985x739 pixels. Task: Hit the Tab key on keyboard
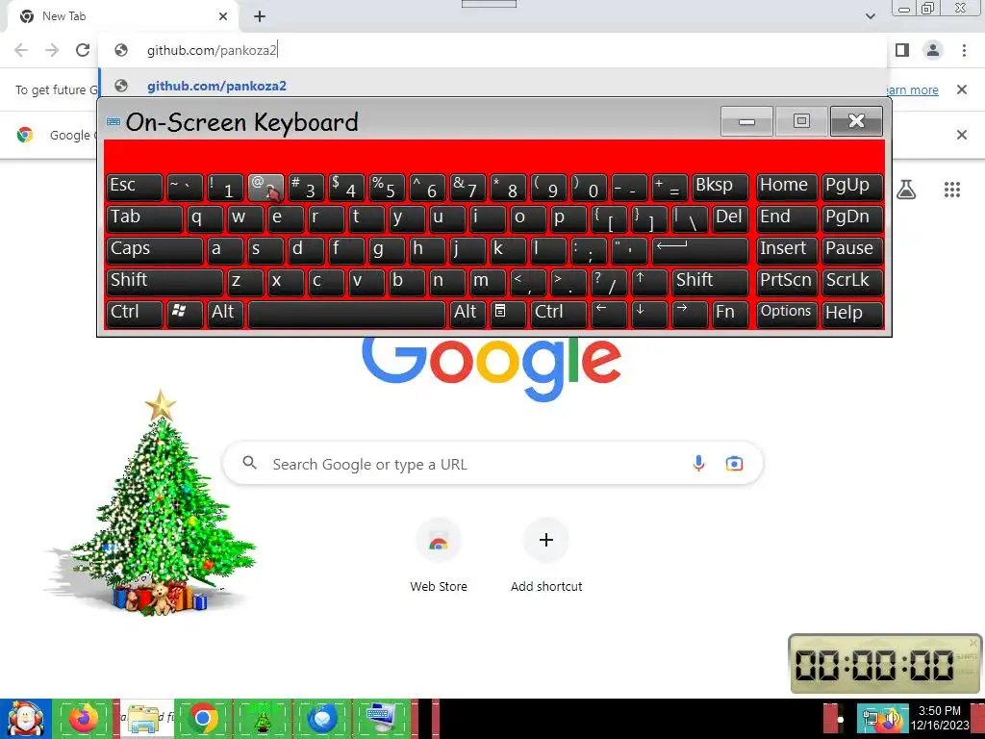(144, 218)
